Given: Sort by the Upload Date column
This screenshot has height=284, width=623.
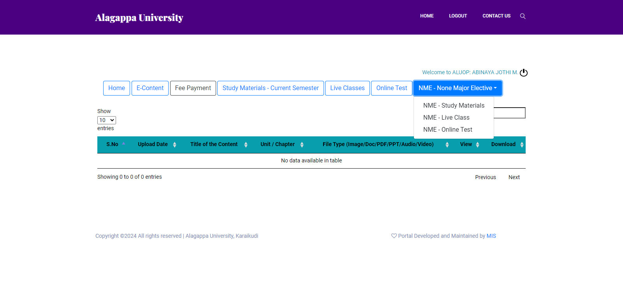Looking at the screenshot, I should [157, 144].
